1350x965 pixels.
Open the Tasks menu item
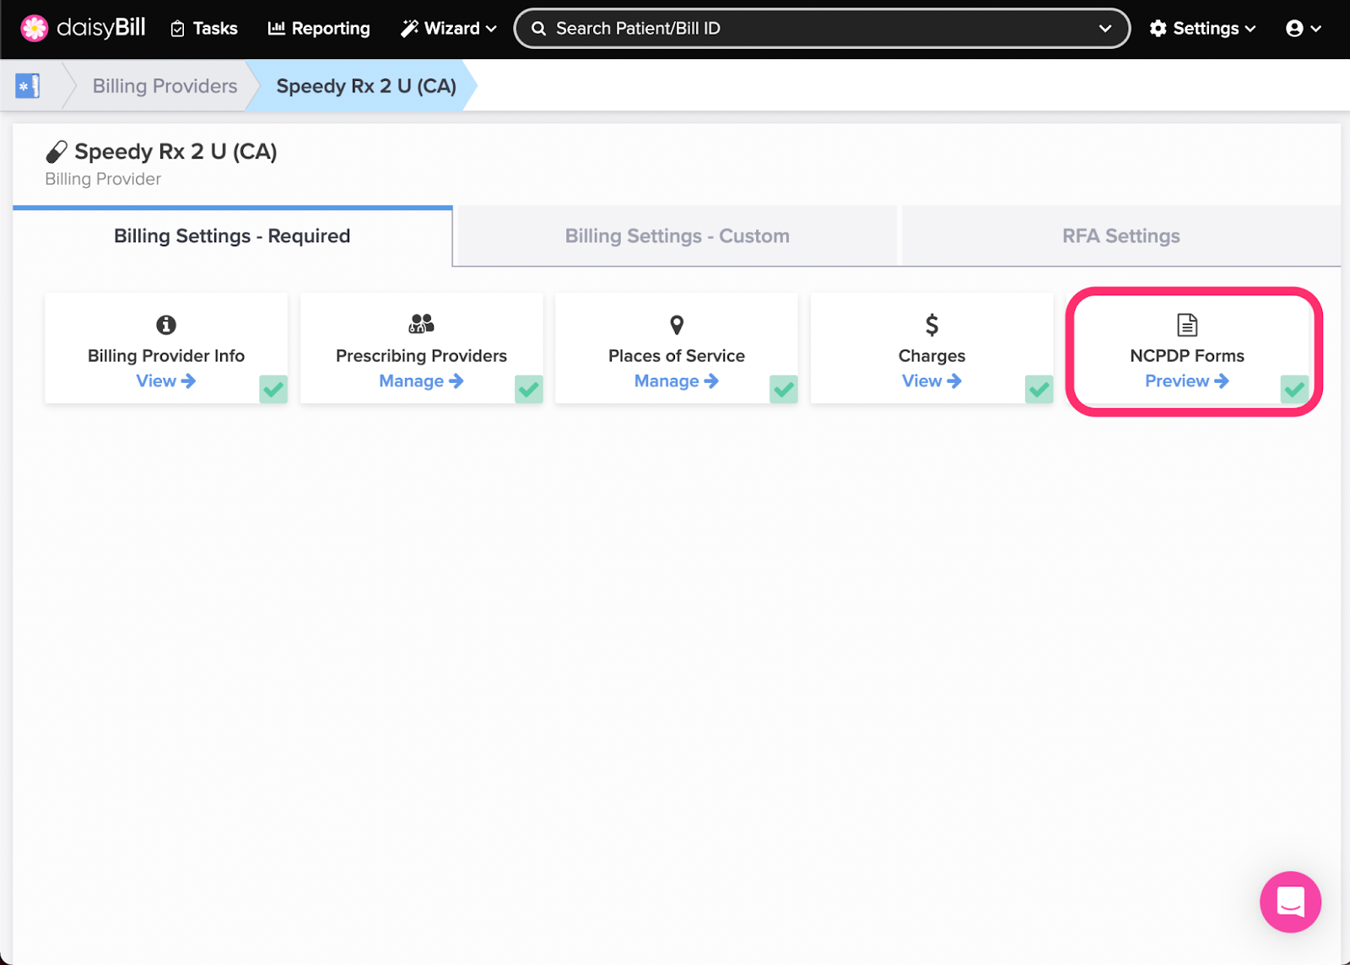tap(204, 29)
